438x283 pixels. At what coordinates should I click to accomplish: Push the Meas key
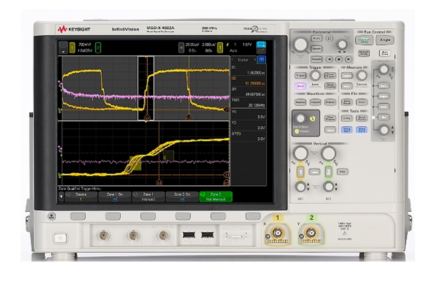tap(347, 86)
